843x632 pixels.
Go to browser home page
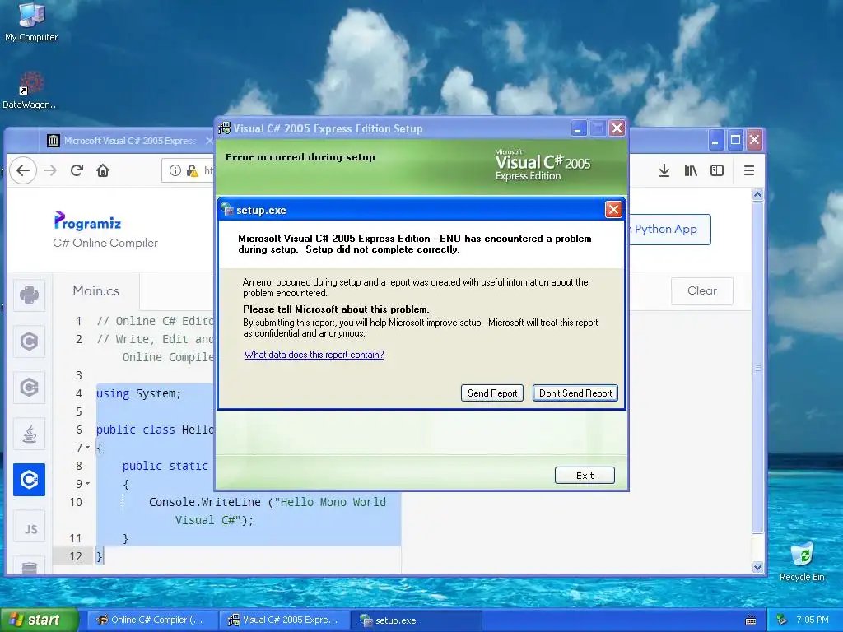[x=103, y=170]
